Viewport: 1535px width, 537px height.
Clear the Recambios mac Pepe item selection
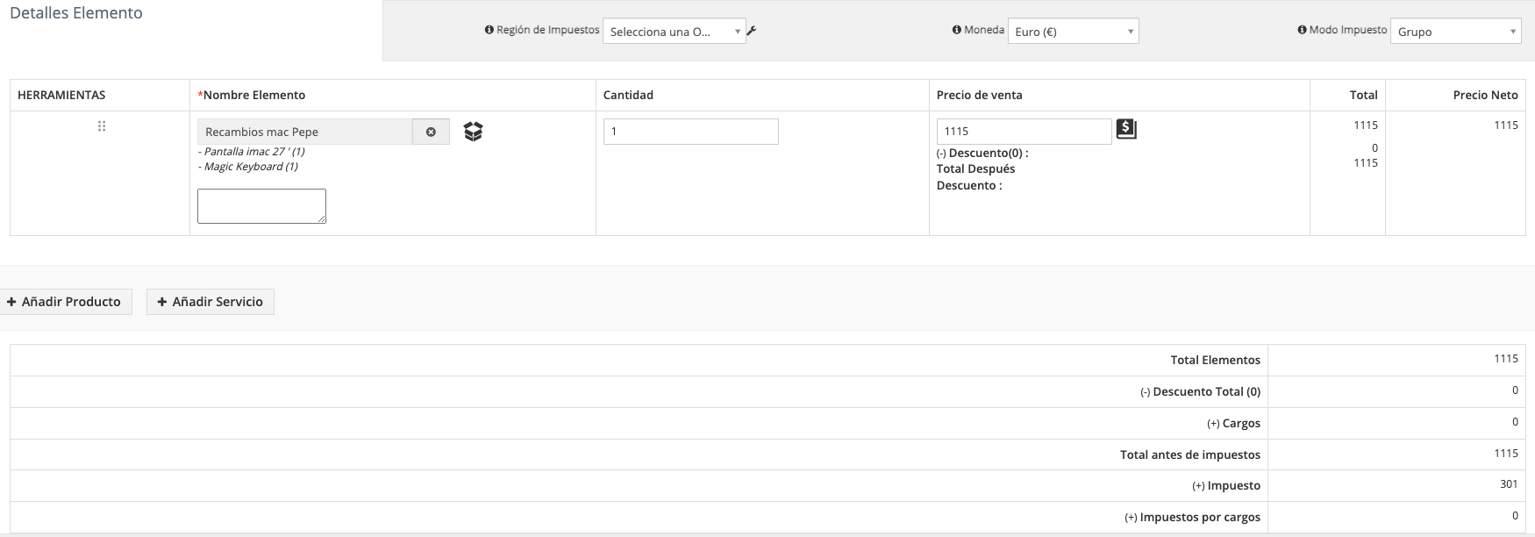click(x=431, y=132)
